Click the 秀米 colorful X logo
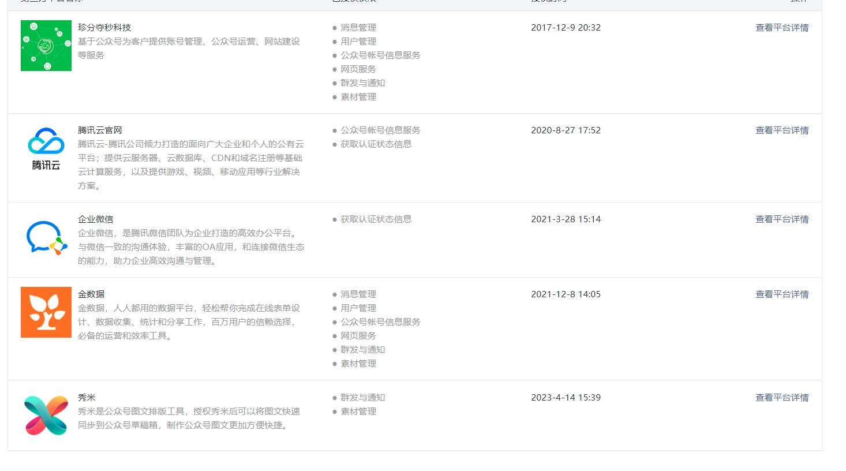The image size is (846, 471). coord(46,416)
